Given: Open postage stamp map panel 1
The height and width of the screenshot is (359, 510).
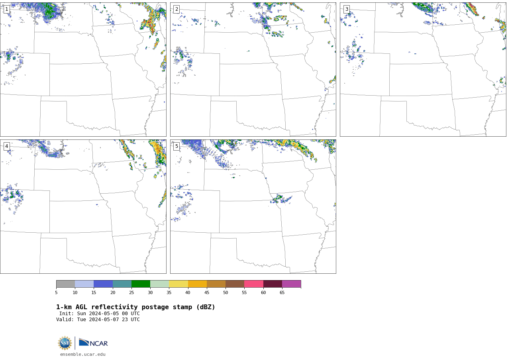Looking at the screenshot, I should (83, 69).
